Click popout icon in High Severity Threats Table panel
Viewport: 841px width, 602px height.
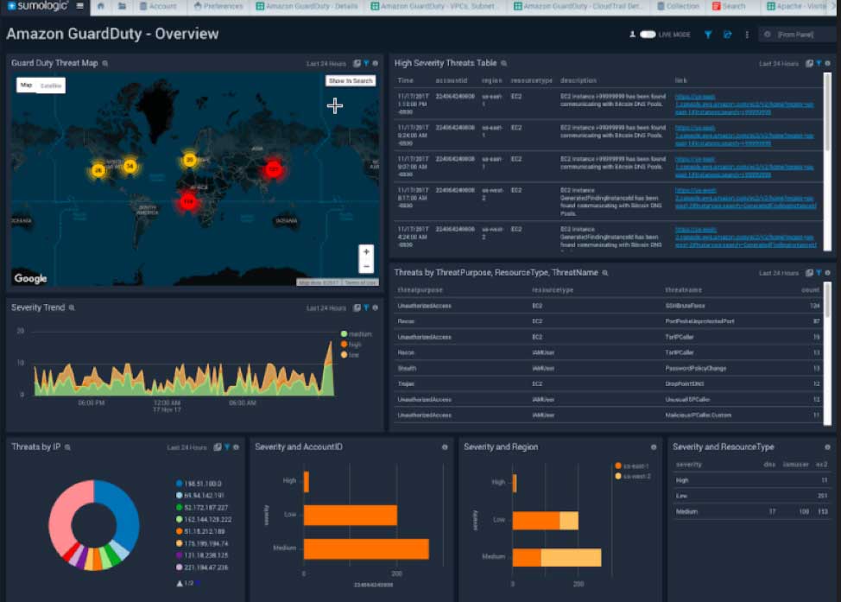(x=809, y=63)
